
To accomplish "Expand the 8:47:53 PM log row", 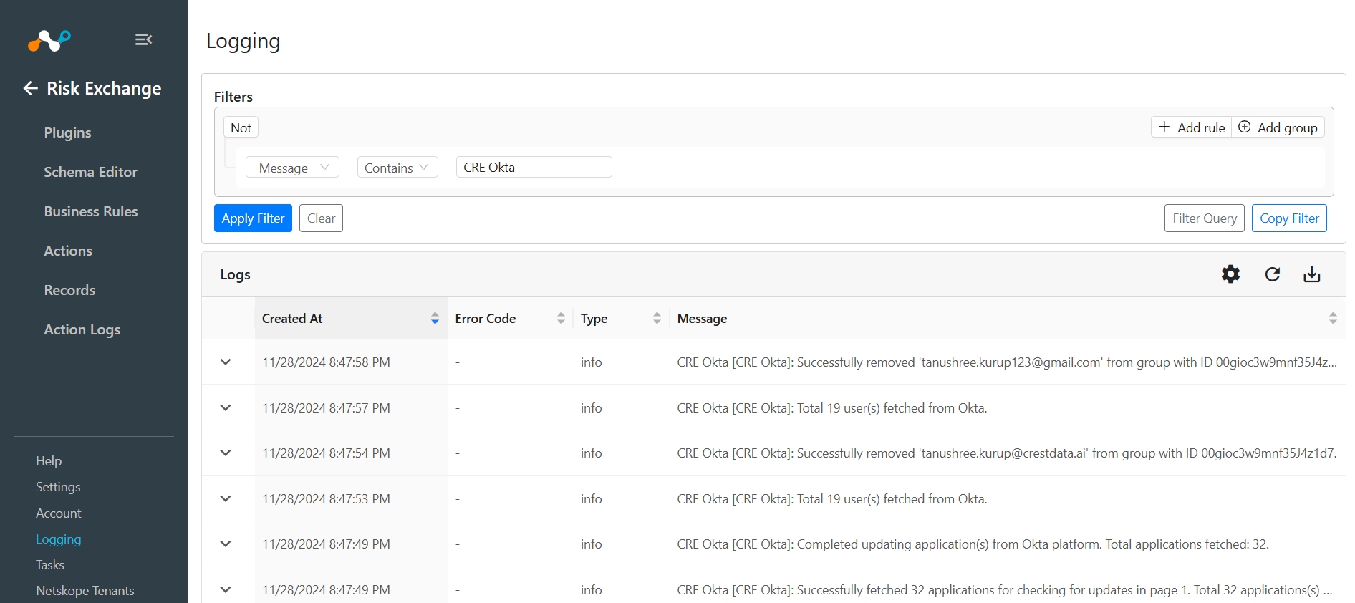I will [x=226, y=499].
